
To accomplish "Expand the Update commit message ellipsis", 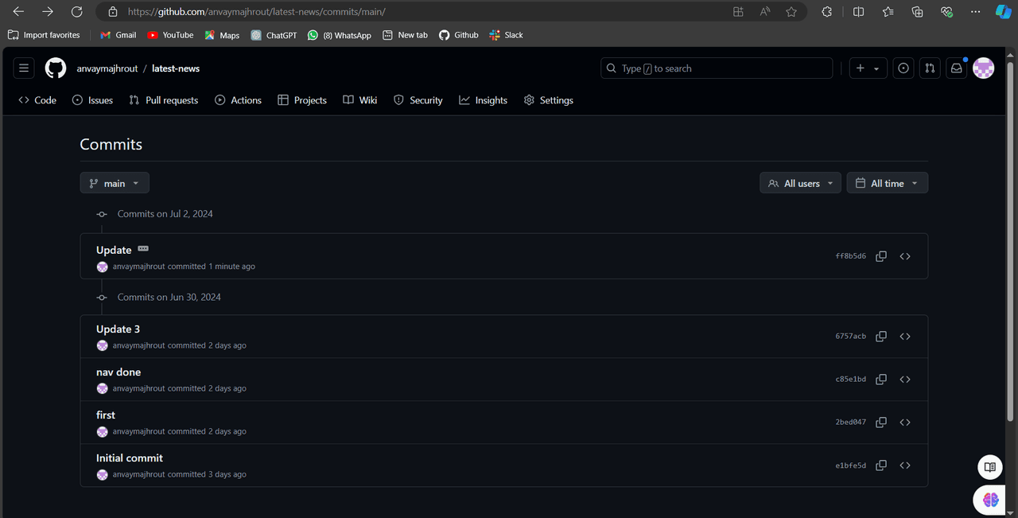I will [x=143, y=249].
